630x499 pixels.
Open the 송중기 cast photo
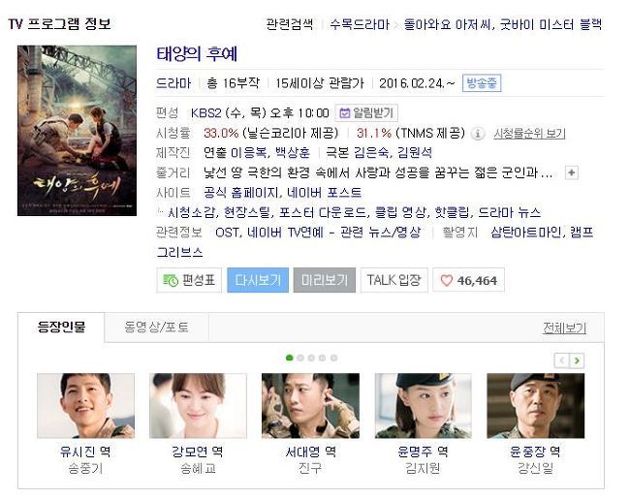tap(85, 405)
